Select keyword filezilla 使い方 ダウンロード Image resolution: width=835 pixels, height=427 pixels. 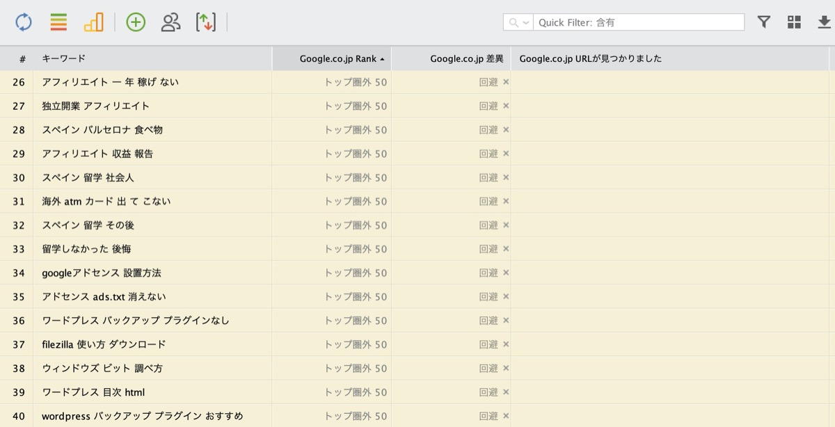(x=104, y=344)
